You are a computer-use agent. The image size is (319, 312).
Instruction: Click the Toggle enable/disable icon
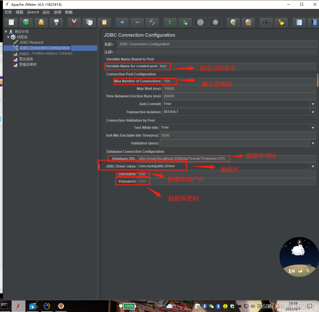coord(152,22)
